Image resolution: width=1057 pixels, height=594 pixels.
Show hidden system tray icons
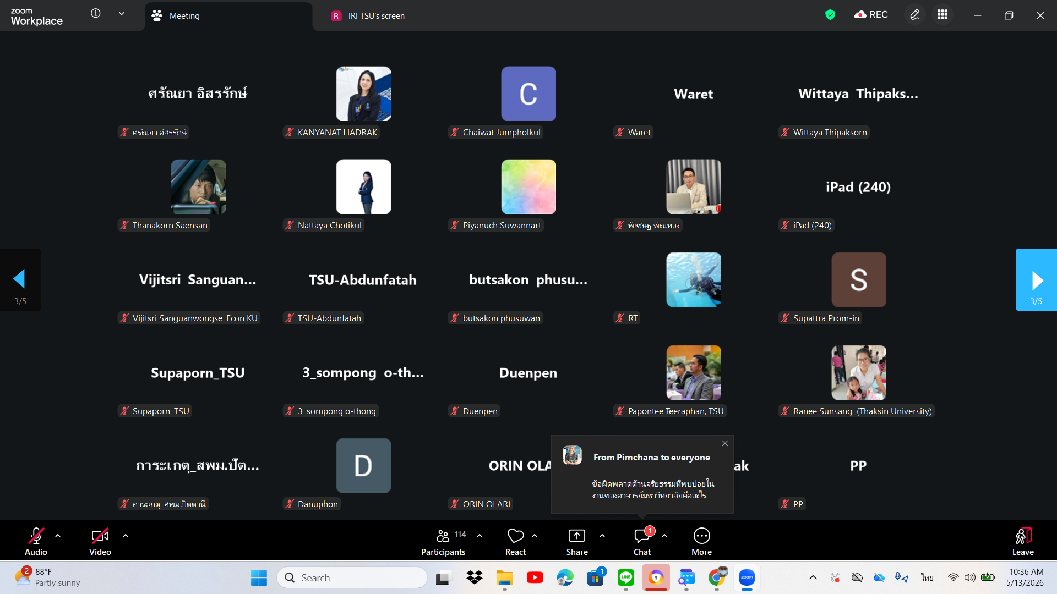point(813,578)
